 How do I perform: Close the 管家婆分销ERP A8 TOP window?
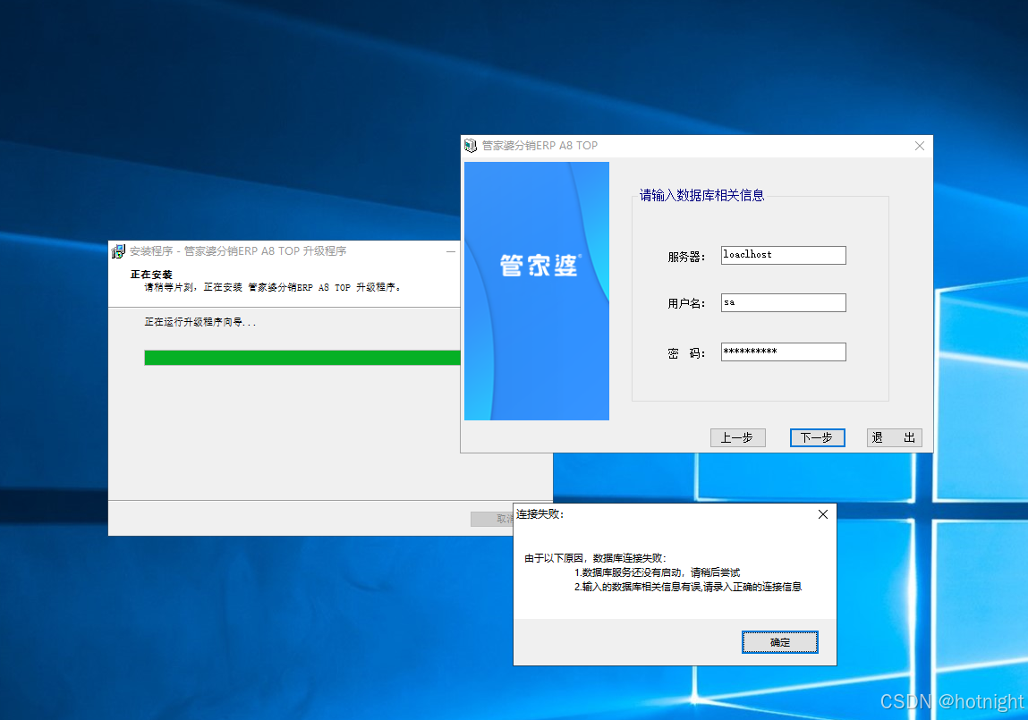point(919,145)
